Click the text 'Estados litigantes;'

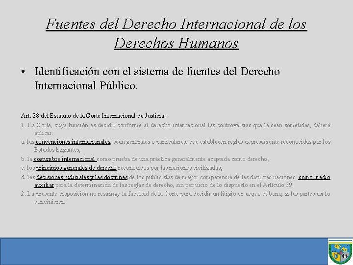57,150
